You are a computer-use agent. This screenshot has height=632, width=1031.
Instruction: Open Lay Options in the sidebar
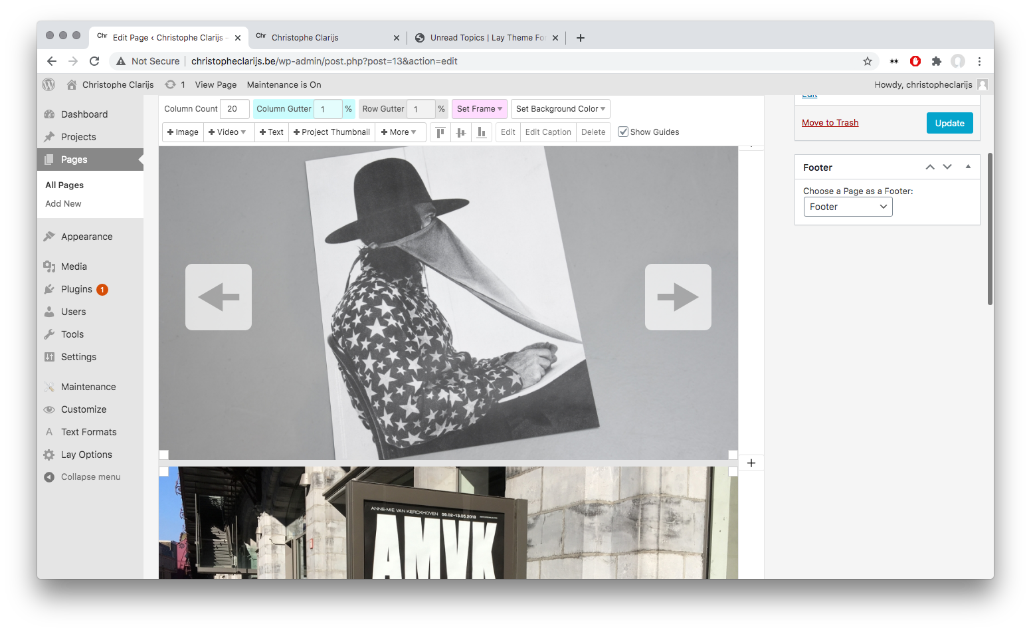point(86,455)
